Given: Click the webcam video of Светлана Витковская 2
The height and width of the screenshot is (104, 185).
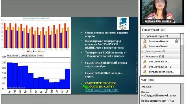Looking at the screenshot, I should 162,12.
